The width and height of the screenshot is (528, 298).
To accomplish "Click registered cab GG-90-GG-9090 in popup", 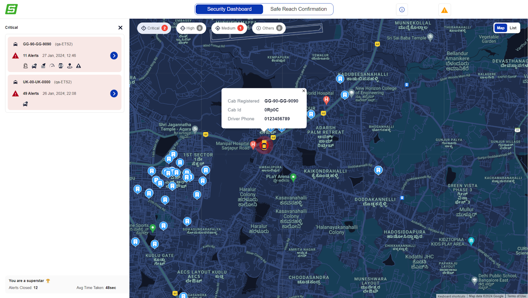I will click(x=281, y=101).
